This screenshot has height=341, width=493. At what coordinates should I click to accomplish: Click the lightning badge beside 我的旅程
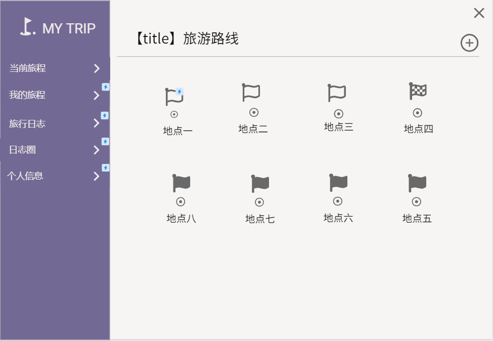click(106, 87)
